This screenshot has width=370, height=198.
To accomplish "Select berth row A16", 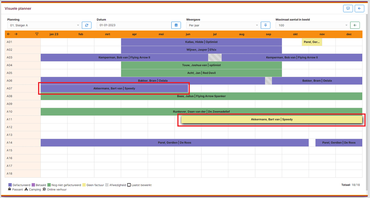I will point(23,158).
